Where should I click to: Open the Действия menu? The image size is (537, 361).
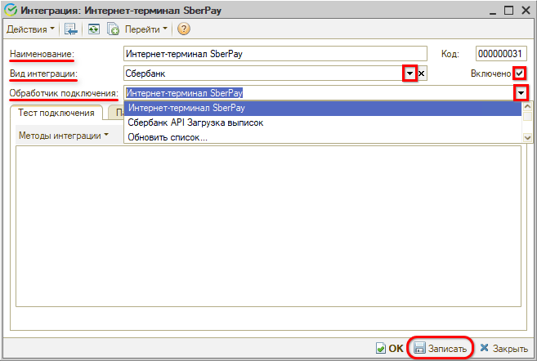30,29
